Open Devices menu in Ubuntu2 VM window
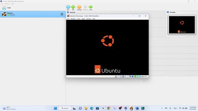The height and width of the screenshot is (111, 198). click(88, 19)
